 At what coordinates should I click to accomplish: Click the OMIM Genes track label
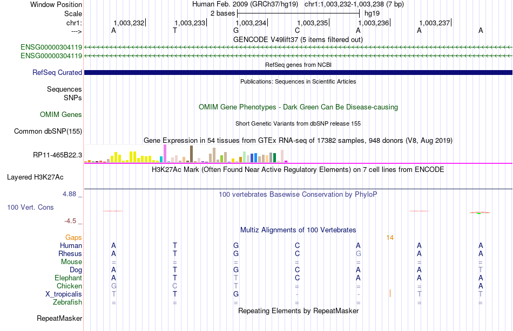(x=60, y=114)
